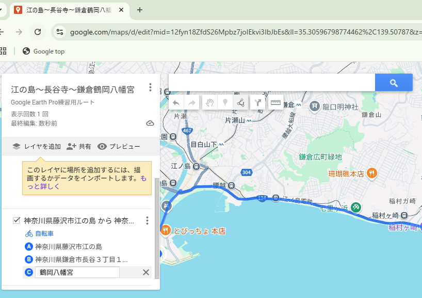Select the ruler measure distance tool
This screenshot has height=298, width=422.
click(x=276, y=102)
